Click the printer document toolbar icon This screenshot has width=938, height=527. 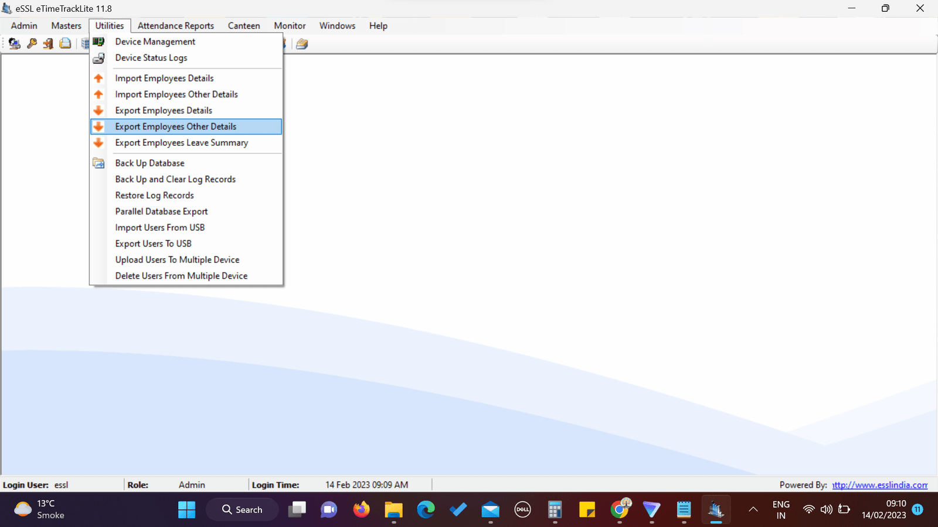[x=65, y=43]
